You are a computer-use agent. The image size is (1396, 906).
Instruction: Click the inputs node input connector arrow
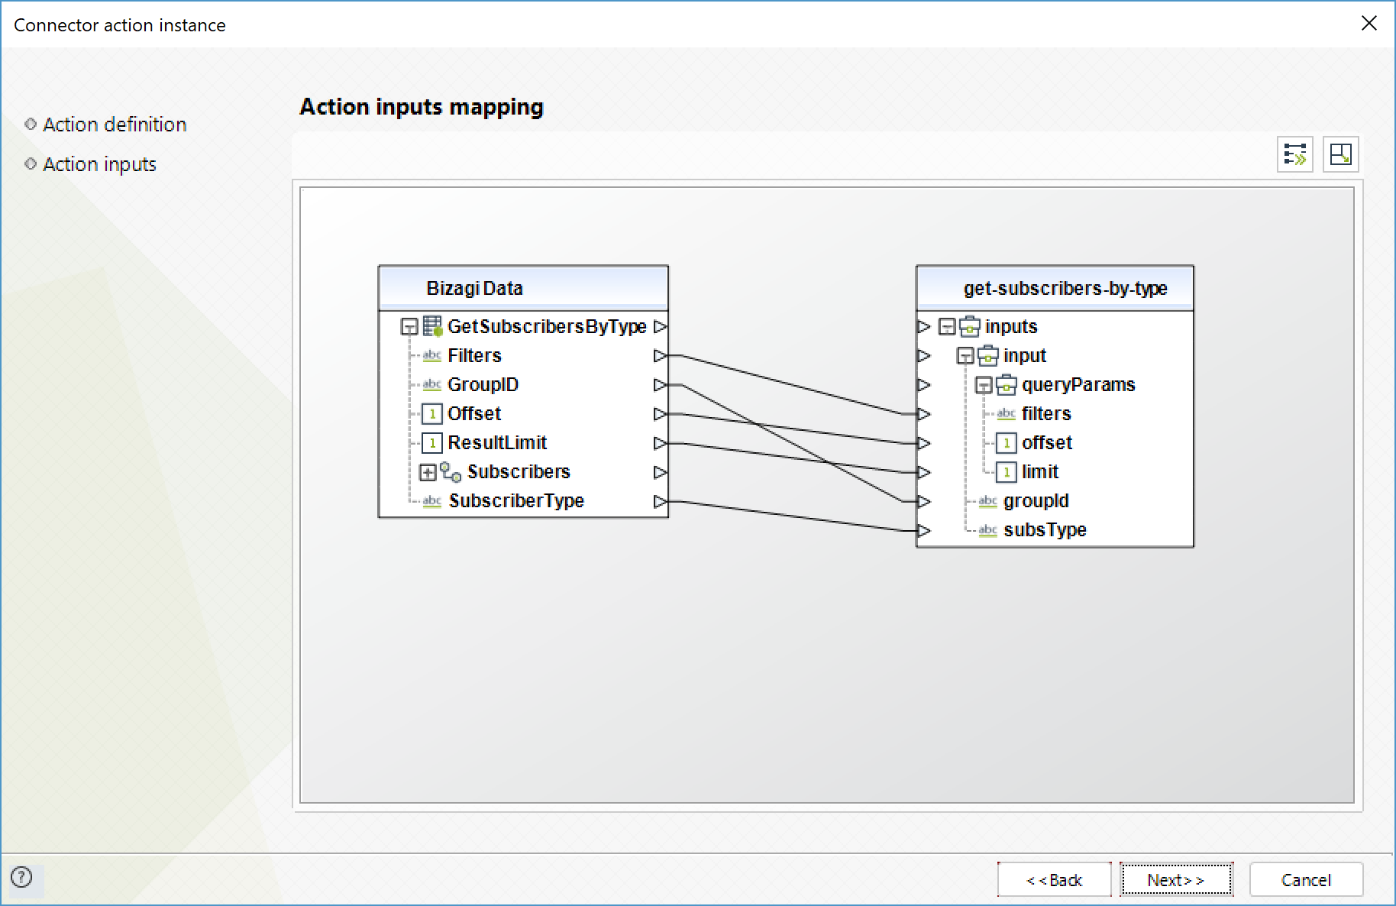click(924, 327)
